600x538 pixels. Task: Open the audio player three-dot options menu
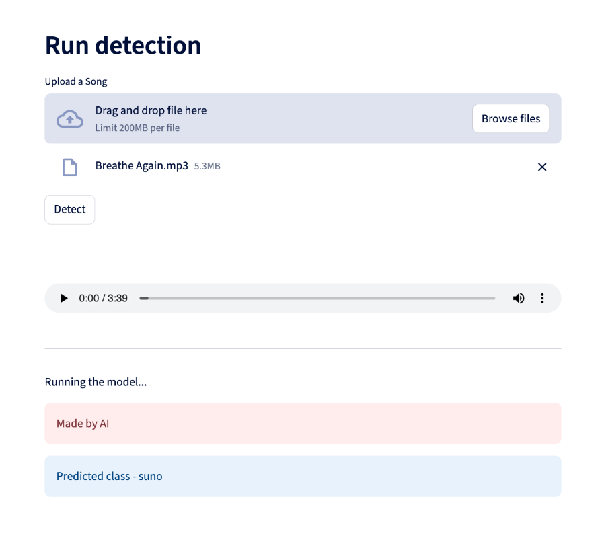(x=542, y=298)
